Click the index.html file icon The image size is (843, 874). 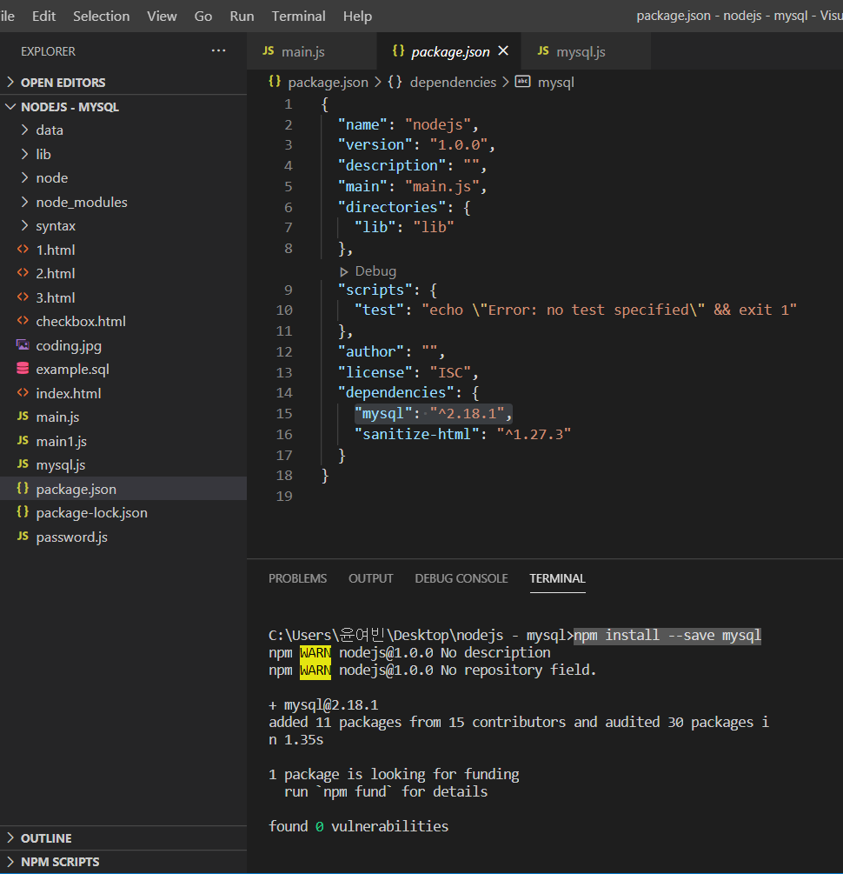click(x=23, y=392)
